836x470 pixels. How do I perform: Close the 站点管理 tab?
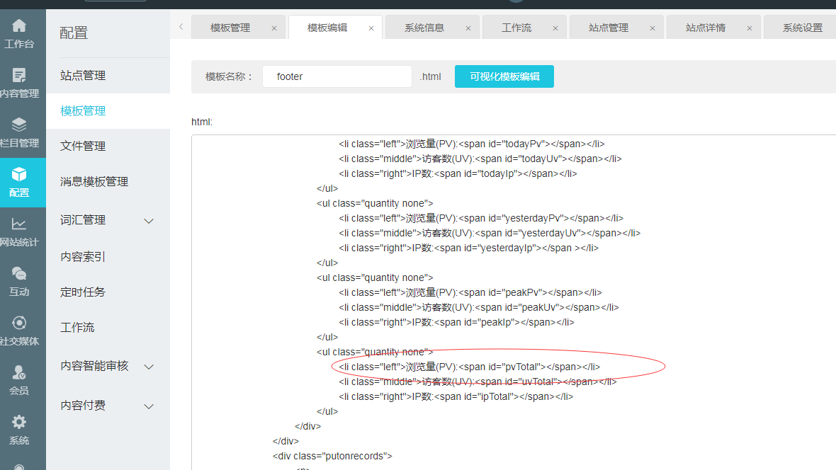point(652,28)
